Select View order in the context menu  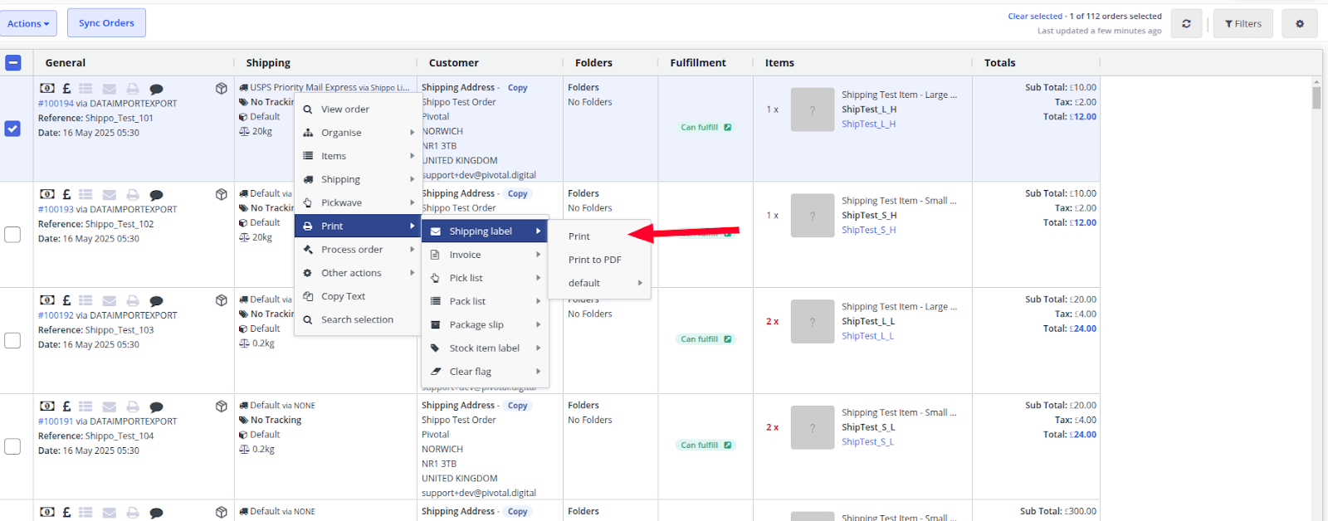(358, 109)
